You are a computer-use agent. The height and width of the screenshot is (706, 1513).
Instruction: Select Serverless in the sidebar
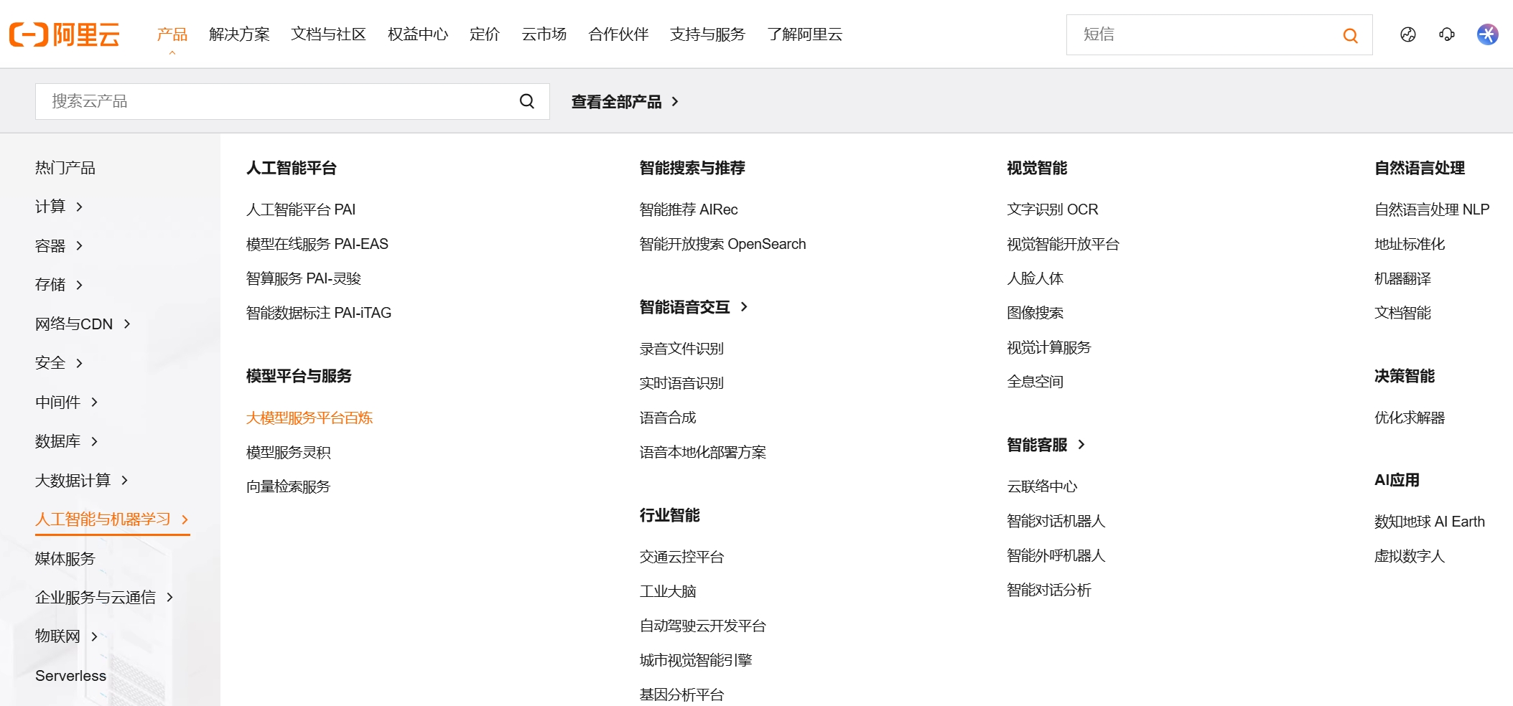pyautogui.click(x=70, y=676)
